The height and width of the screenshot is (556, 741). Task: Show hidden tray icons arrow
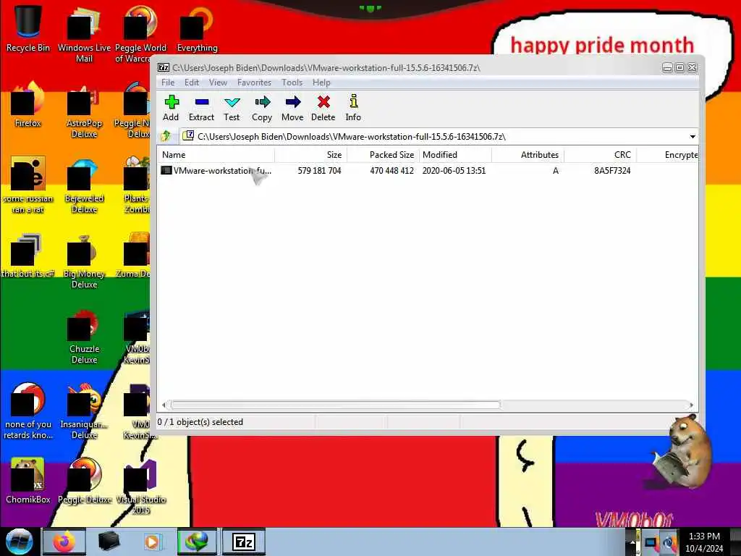pyautogui.click(x=632, y=542)
